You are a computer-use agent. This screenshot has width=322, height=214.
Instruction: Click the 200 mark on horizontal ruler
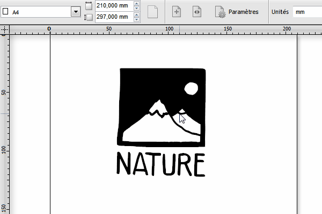click(287, 29)
